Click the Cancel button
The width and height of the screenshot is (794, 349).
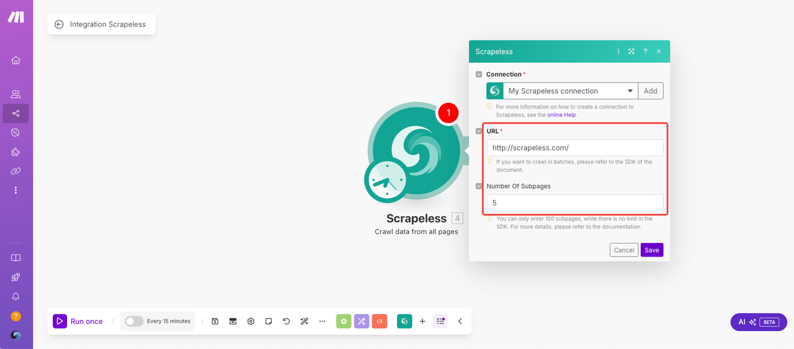point(624,250)
